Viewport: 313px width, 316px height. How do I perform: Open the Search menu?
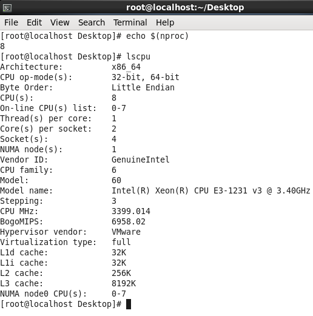pos(92,22)
